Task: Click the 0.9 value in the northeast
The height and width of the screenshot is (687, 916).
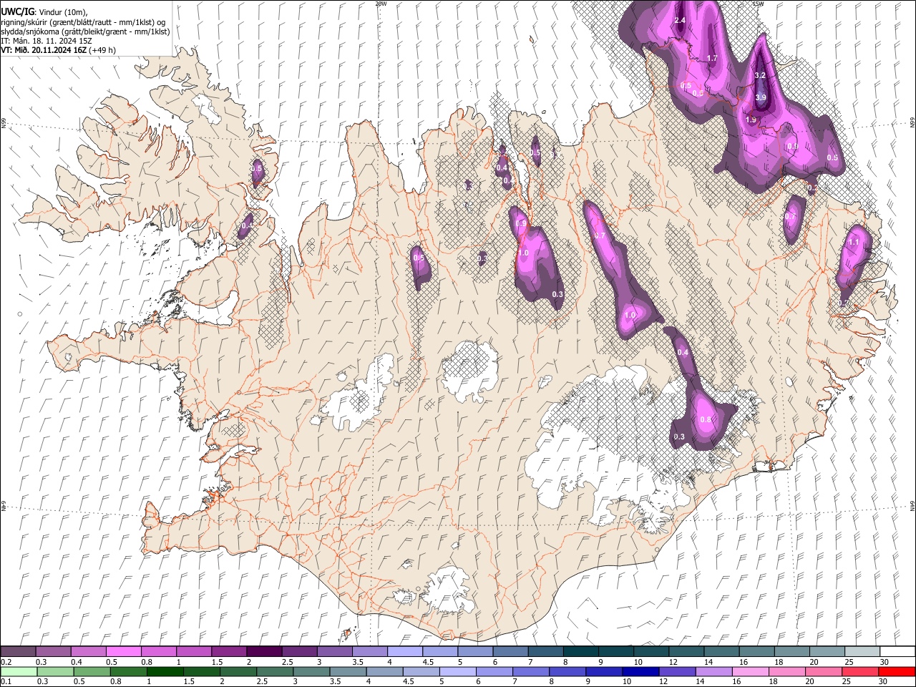Action: [792, 146]
